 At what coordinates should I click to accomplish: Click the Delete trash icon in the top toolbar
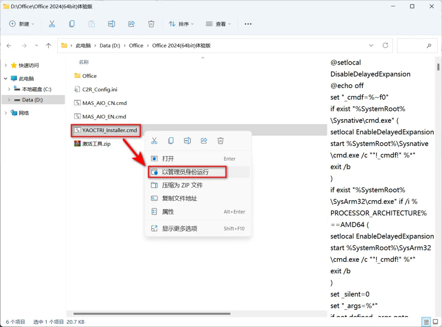(151, 24)
